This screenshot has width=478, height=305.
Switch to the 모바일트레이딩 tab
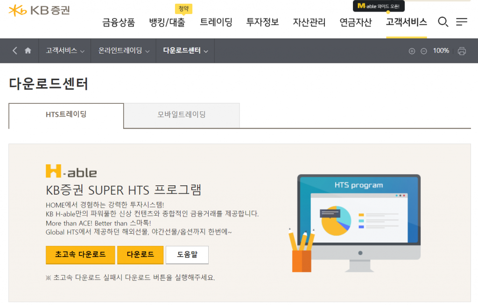(182, 115)
